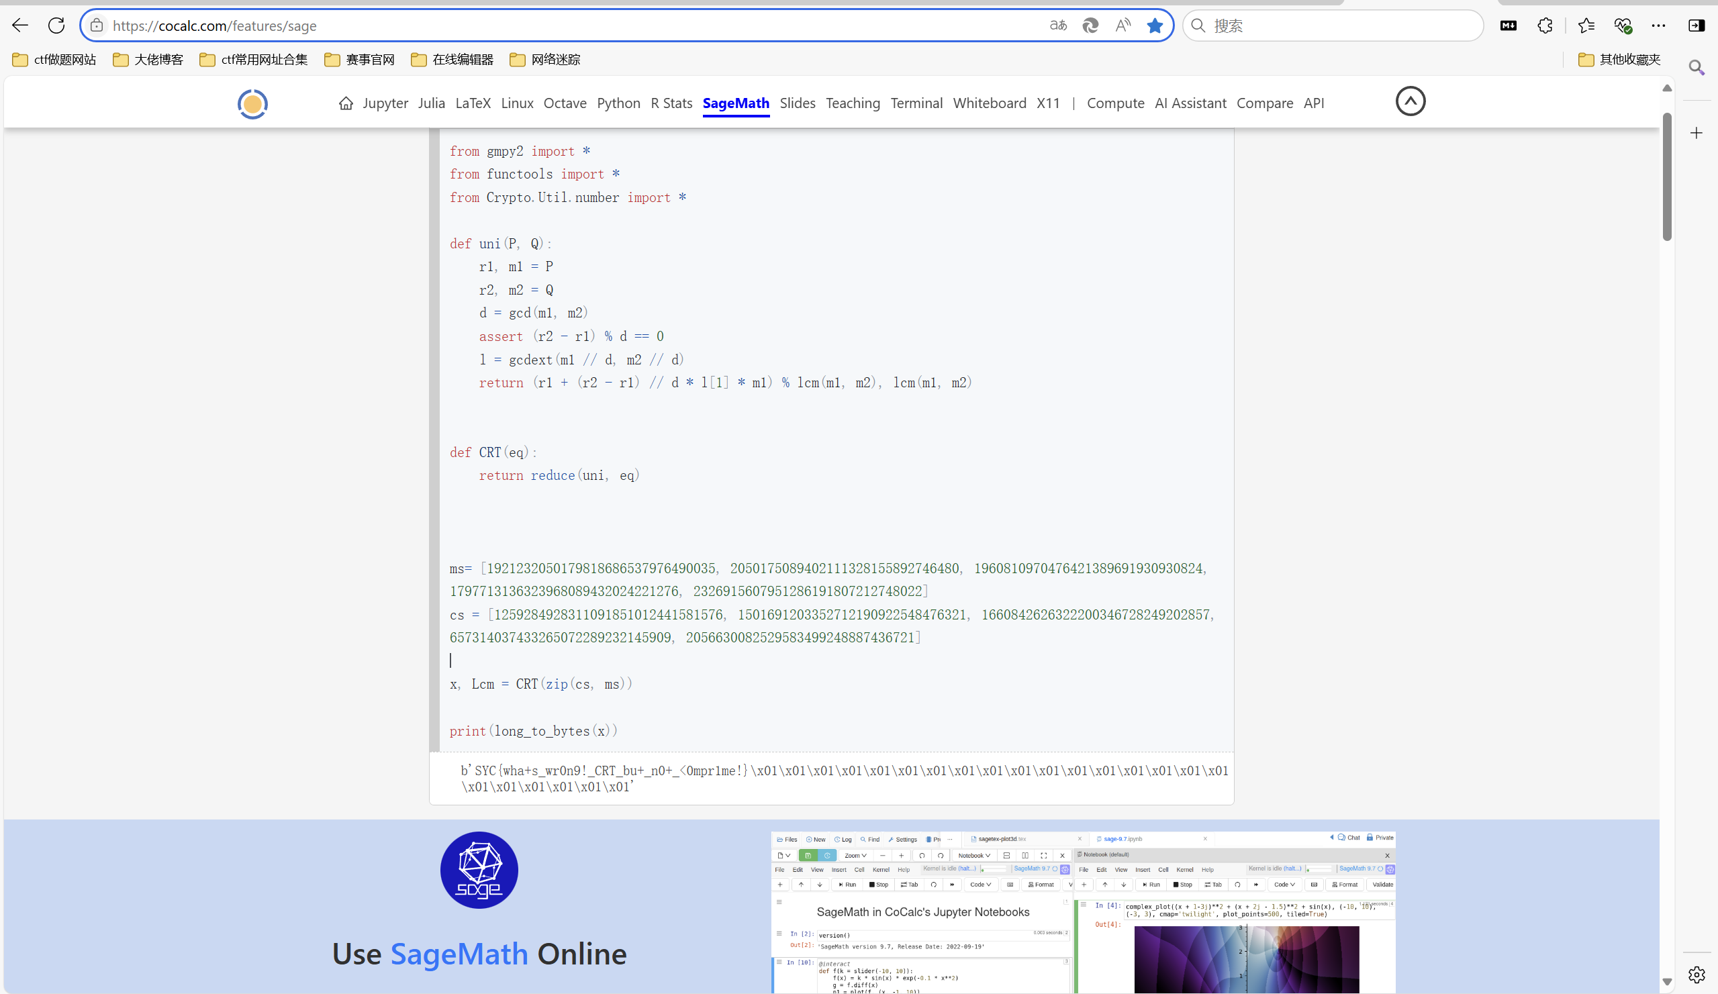This screenshot has width=1718, height=994.
Task: Open the Python features page
Action: [x=619, y=103]
